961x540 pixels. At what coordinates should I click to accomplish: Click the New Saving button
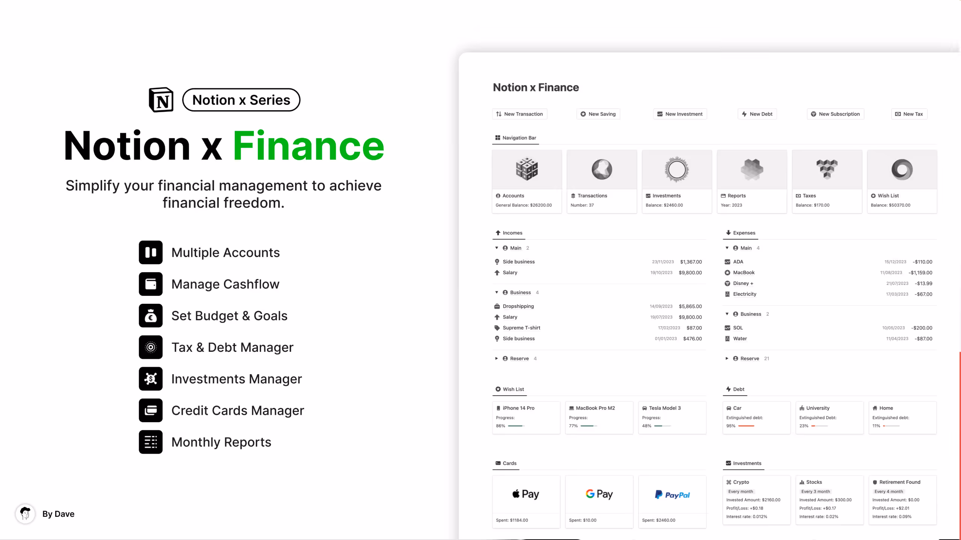tap(598, 114)
